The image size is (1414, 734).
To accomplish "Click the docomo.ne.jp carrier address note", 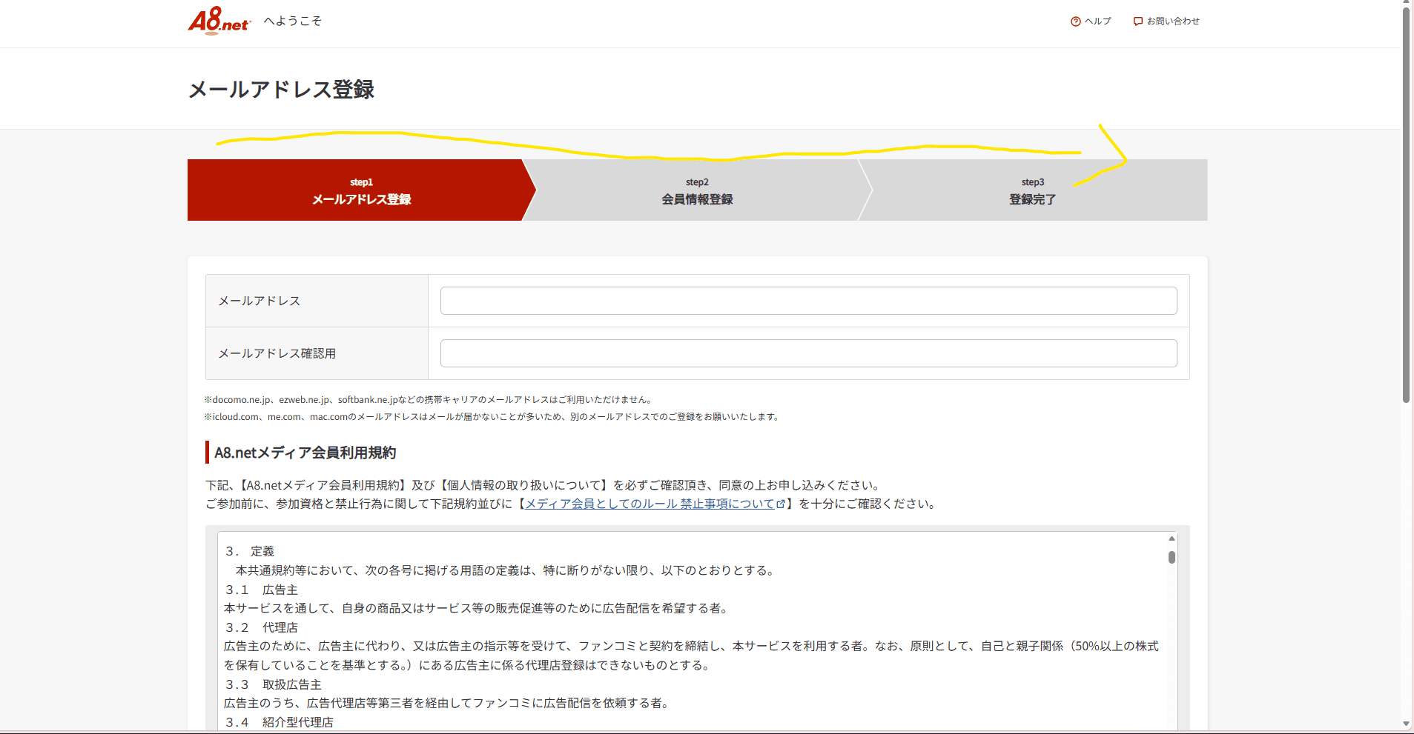I will click(x=430, y=399).
